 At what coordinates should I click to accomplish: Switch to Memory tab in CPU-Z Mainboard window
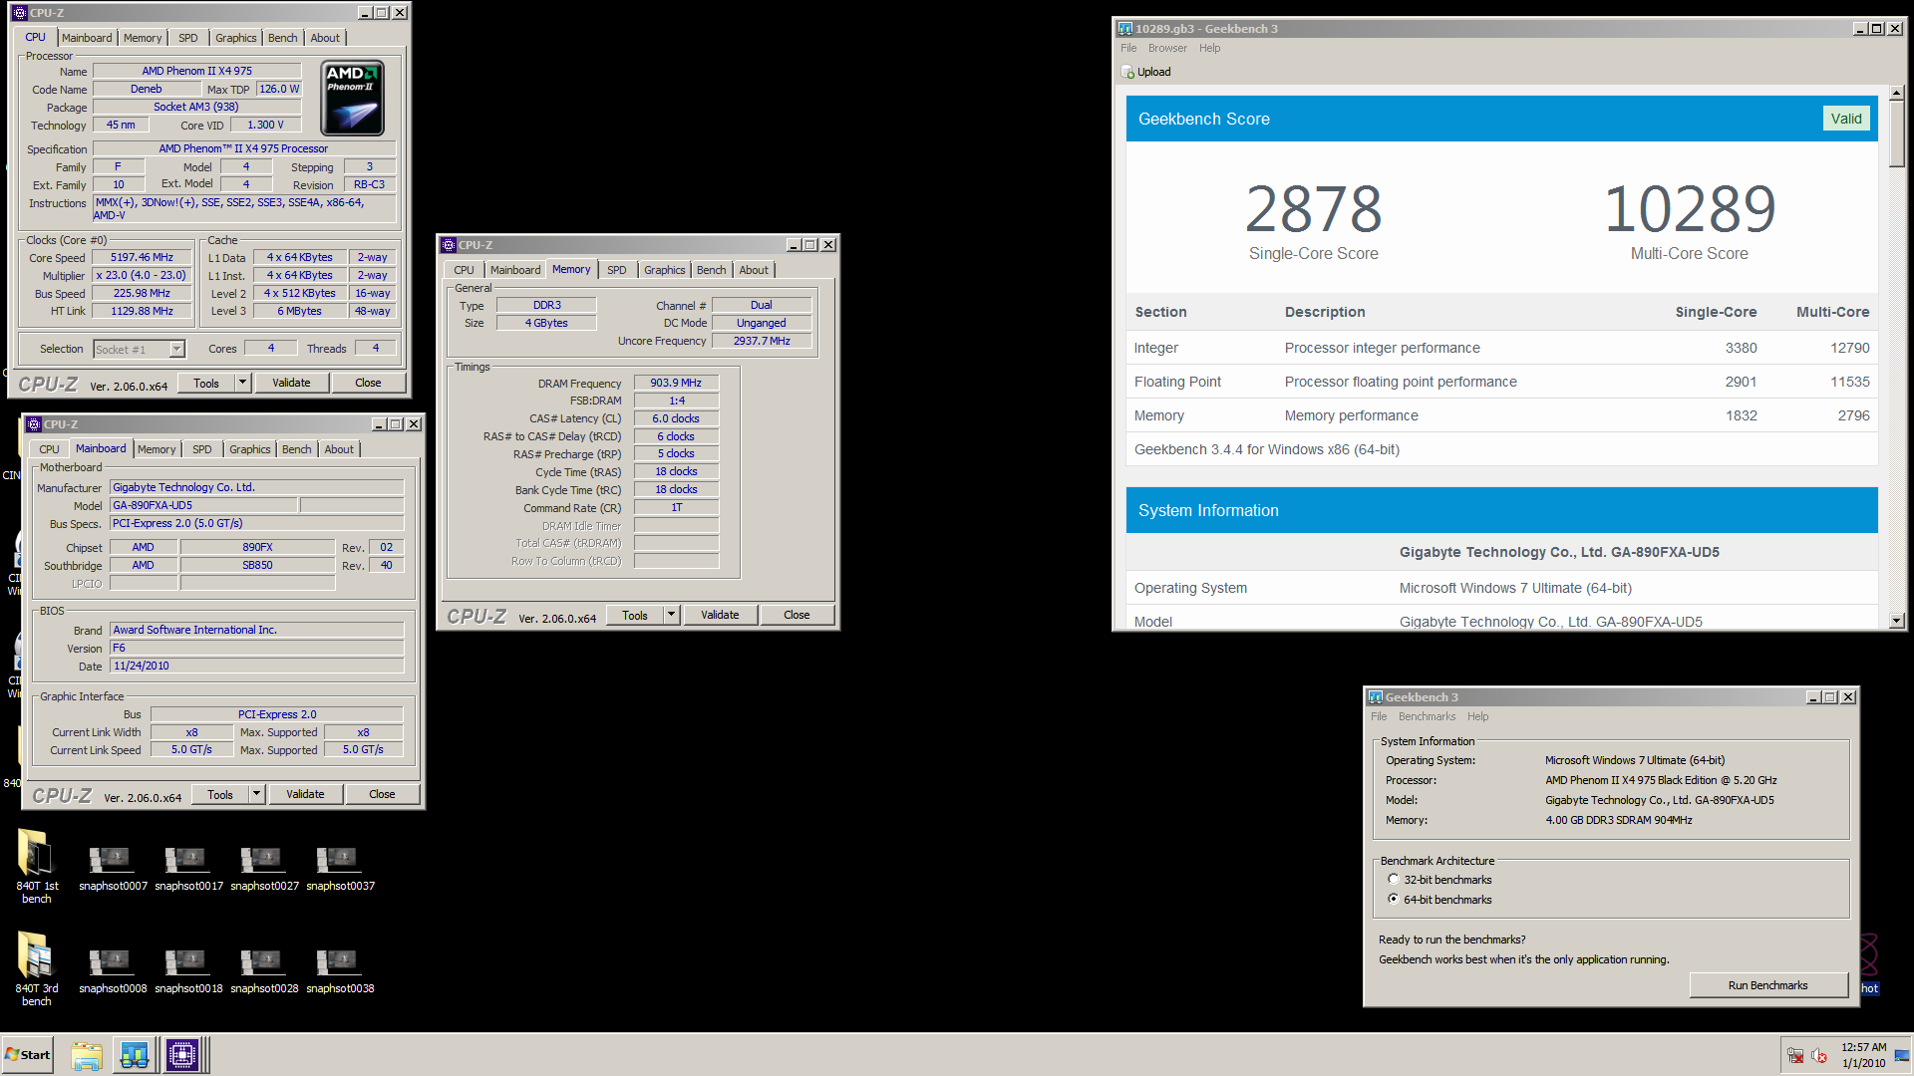tap(157, 449)
